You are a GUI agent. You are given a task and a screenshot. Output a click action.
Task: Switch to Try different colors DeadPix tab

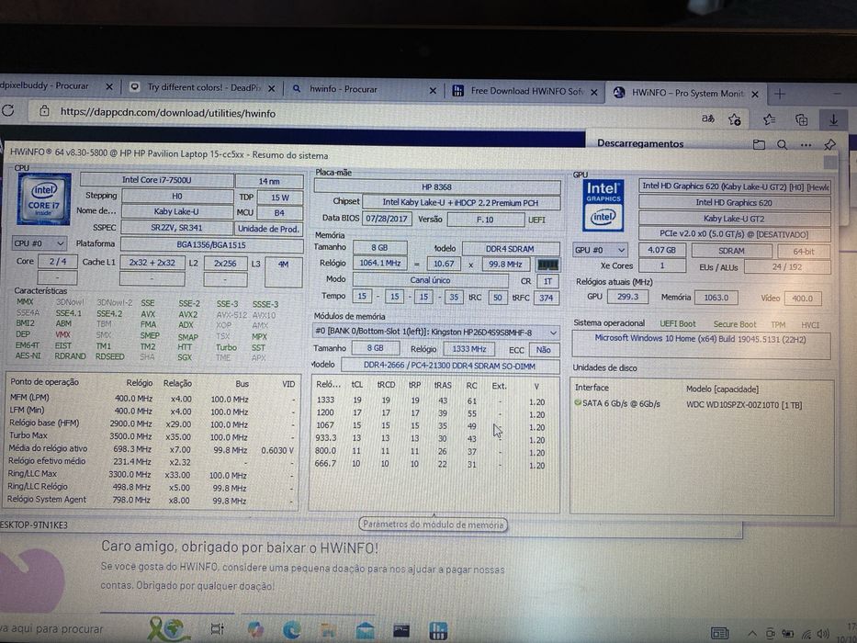click(x=205, y=87)
